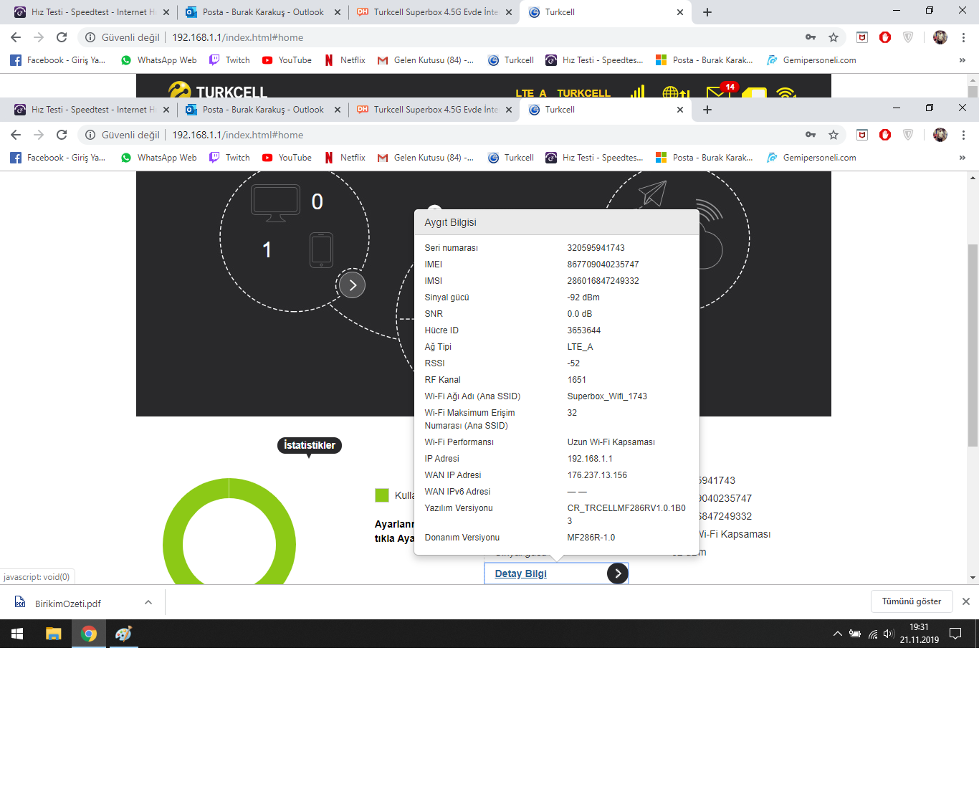Open Netflix bookmark in front window
Screen dimensions: 979x810
pos(345,158)
